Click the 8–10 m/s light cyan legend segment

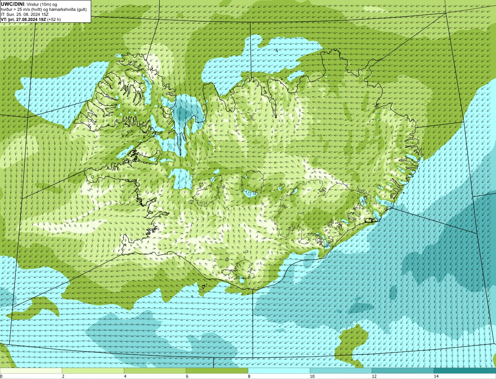click(279, 370)
